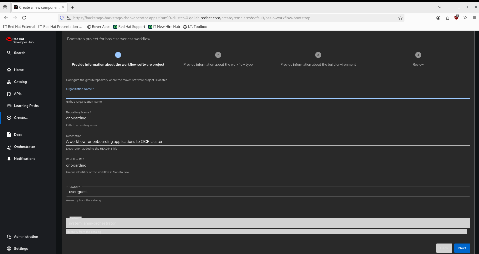Open the recent browsing view icon
Screen dimensions: 479x254
pyautogui.click(x=5, y=7)
